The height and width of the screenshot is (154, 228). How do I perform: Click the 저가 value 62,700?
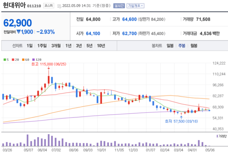click(129, 33)
